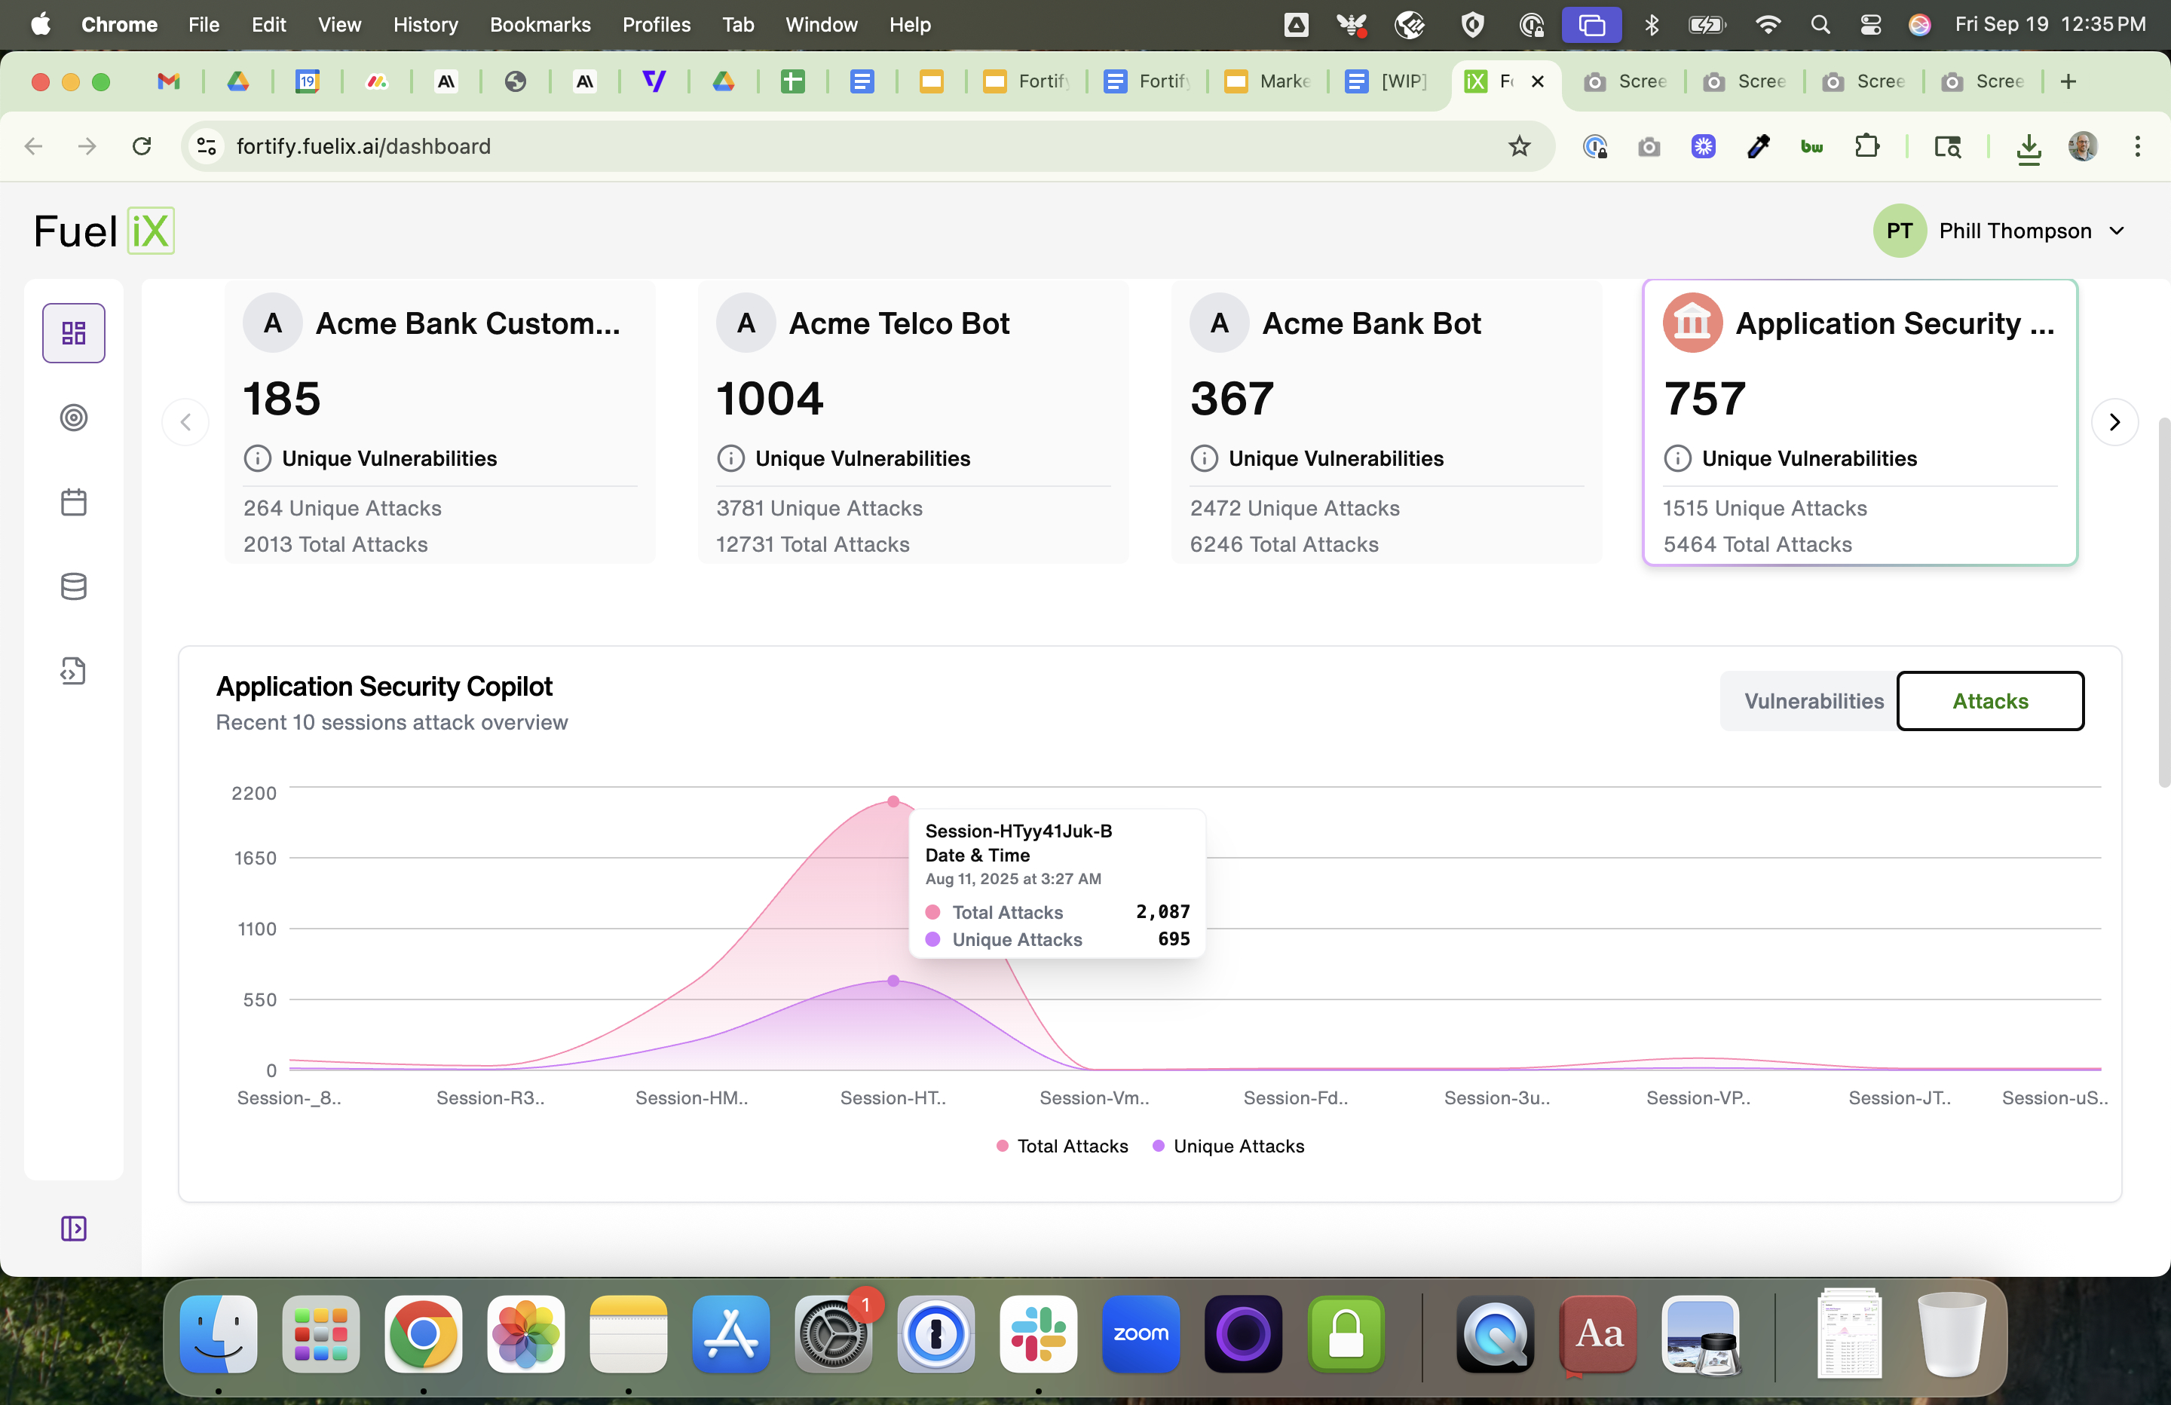Click the Fuel iX logo
The height and width of the screenshot is (1405, 2171).
103,231
